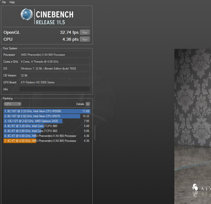211x204 pixels.
Task: Run the OpenGL benchmark
Action: click(x=85, y=32)
